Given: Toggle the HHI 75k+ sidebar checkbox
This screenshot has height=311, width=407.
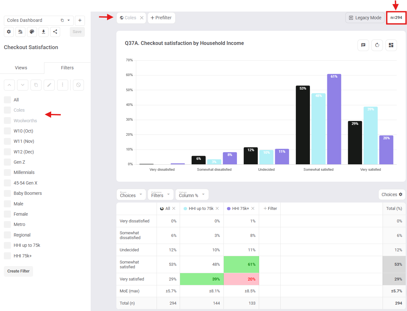Looking at the screenshot, I should 7,256.
